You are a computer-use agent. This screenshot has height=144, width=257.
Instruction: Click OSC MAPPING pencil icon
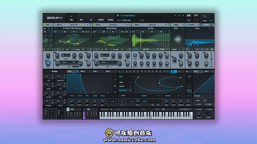pyautogui.click(x=190, y=109)
